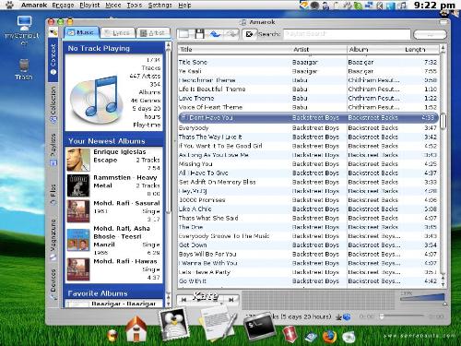Switch to the Artist tab
461x346 pixels.
(x=152, y=33)
